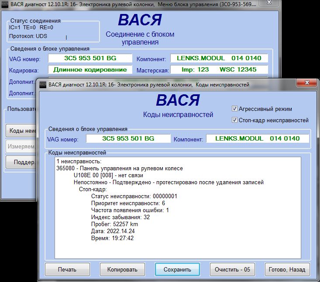Click the background window title bar icon
This screenshot has height=282, width=320.
point(5,4)
